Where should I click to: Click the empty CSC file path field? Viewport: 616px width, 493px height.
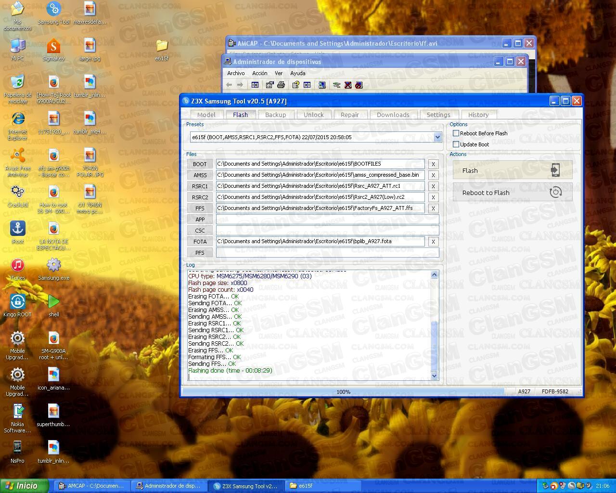[327, 231]
